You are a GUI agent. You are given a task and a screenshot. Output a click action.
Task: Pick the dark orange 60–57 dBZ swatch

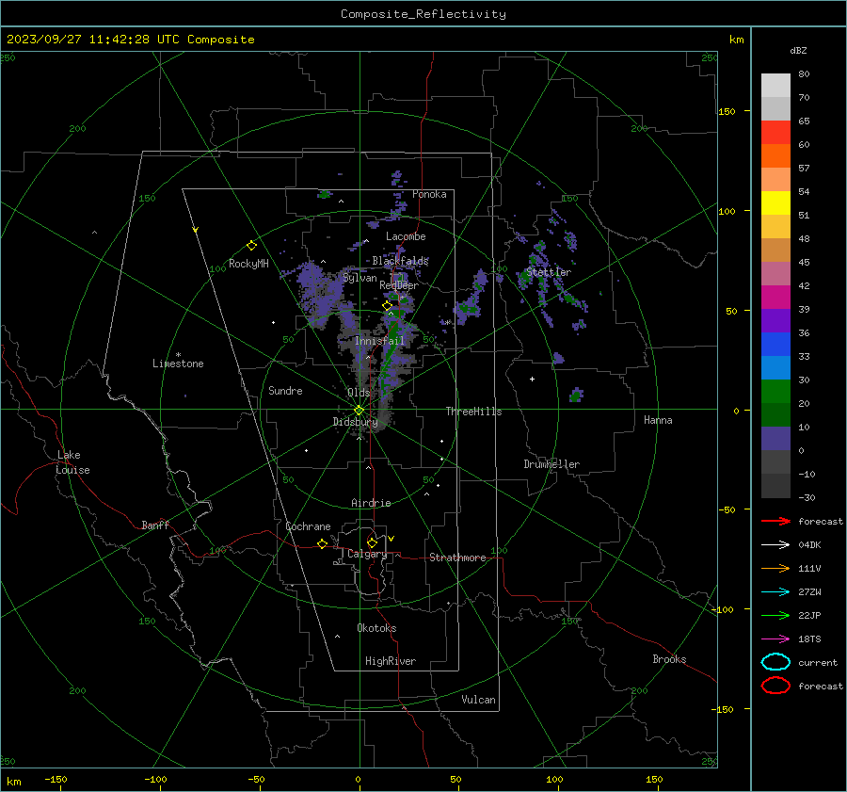pos(775,155)
